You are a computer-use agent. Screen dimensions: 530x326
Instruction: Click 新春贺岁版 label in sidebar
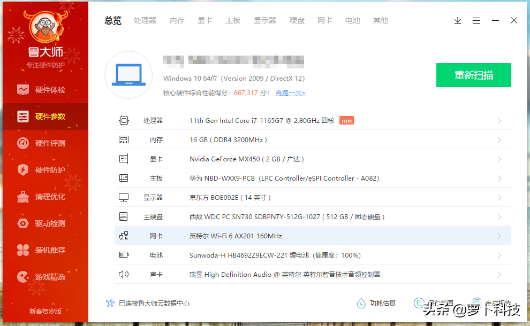[x=46, y=311]
